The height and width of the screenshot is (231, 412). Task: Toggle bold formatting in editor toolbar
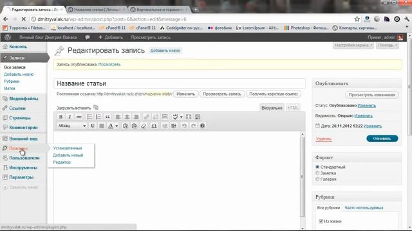61,117
